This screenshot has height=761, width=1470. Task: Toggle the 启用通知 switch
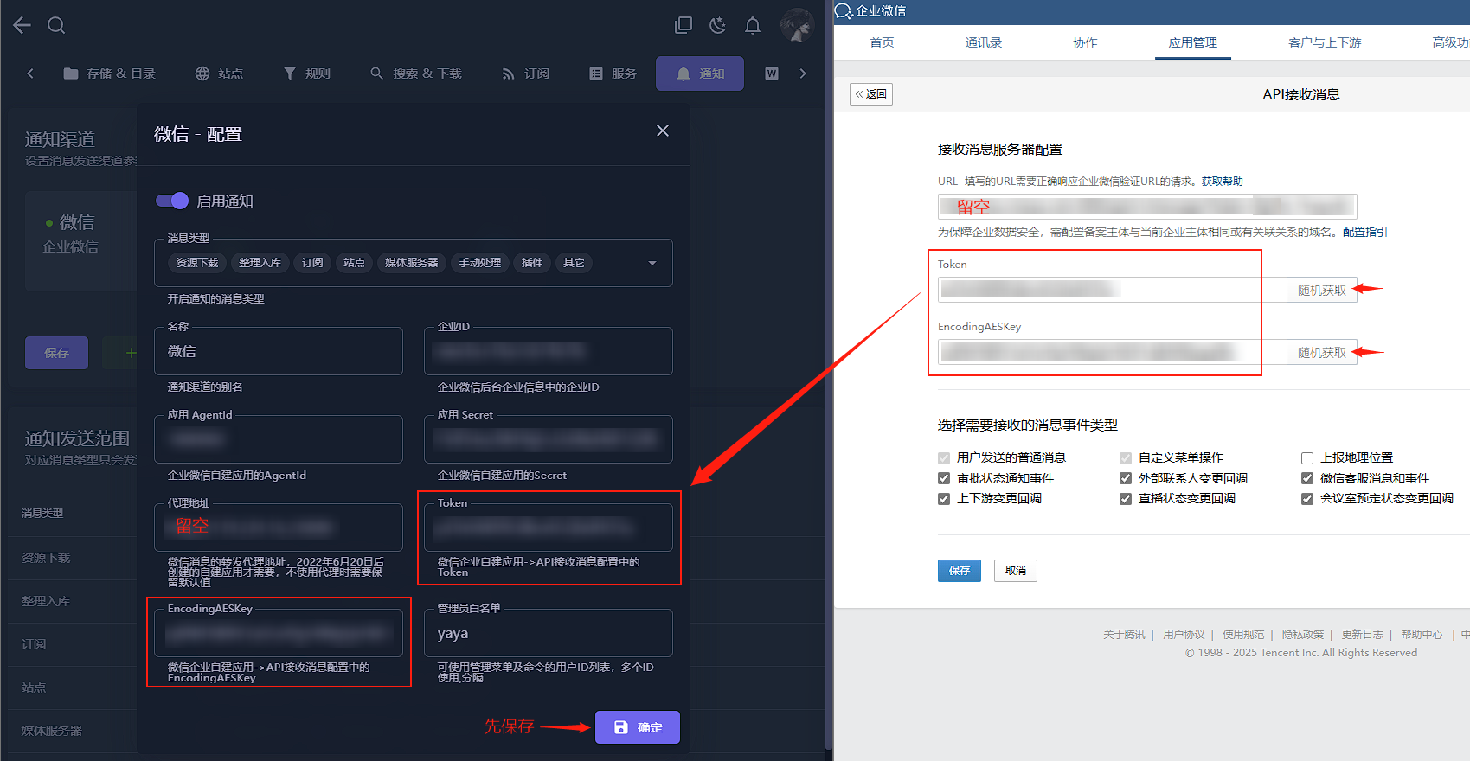(x=172, y=201)
